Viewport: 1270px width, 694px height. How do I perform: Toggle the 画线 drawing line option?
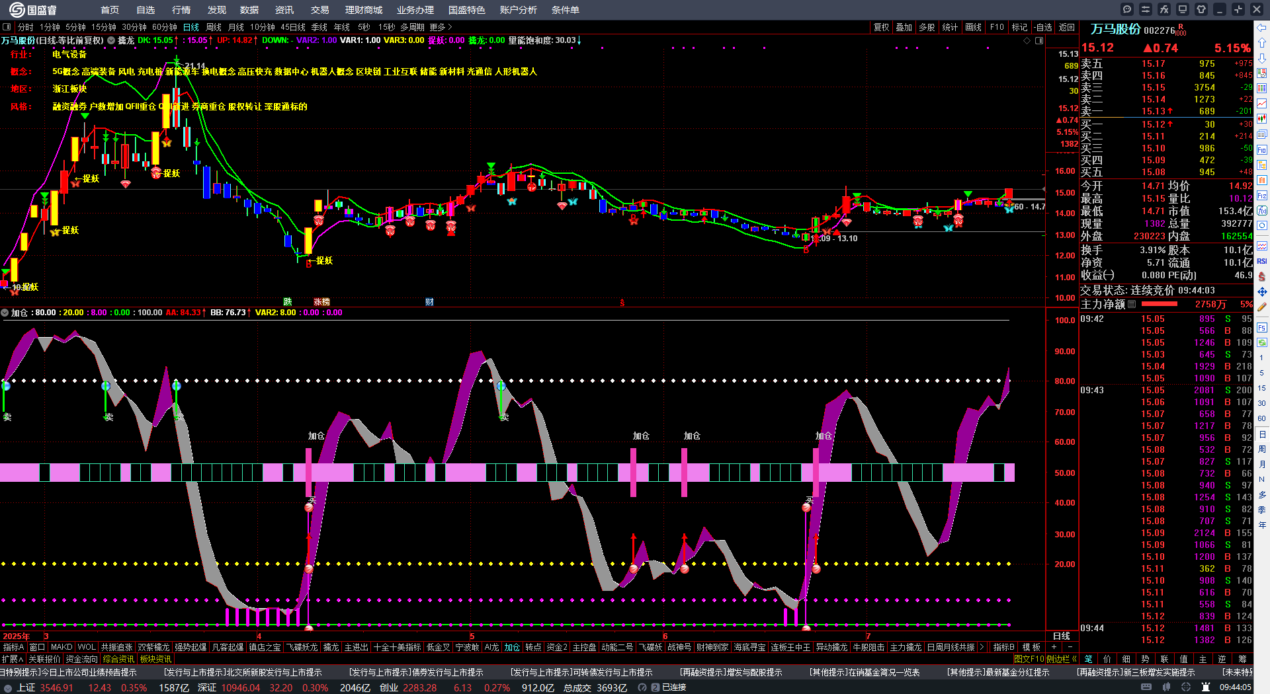click(973, 27)
